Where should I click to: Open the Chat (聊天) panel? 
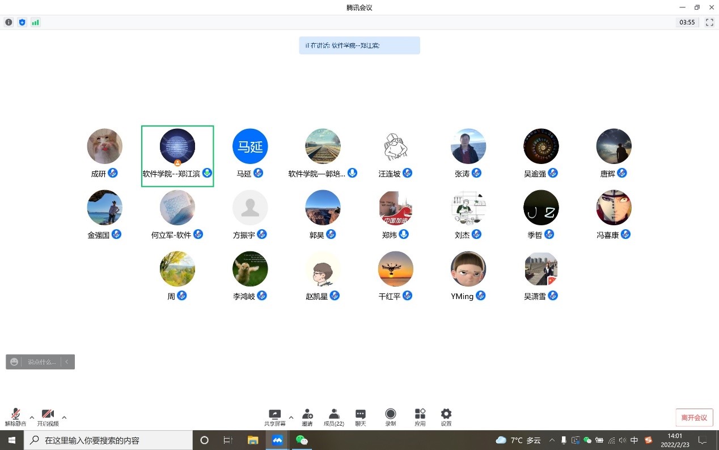click(x=360, y=417)
